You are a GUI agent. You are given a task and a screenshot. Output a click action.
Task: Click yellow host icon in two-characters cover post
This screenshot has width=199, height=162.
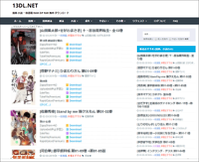[67, 85]
